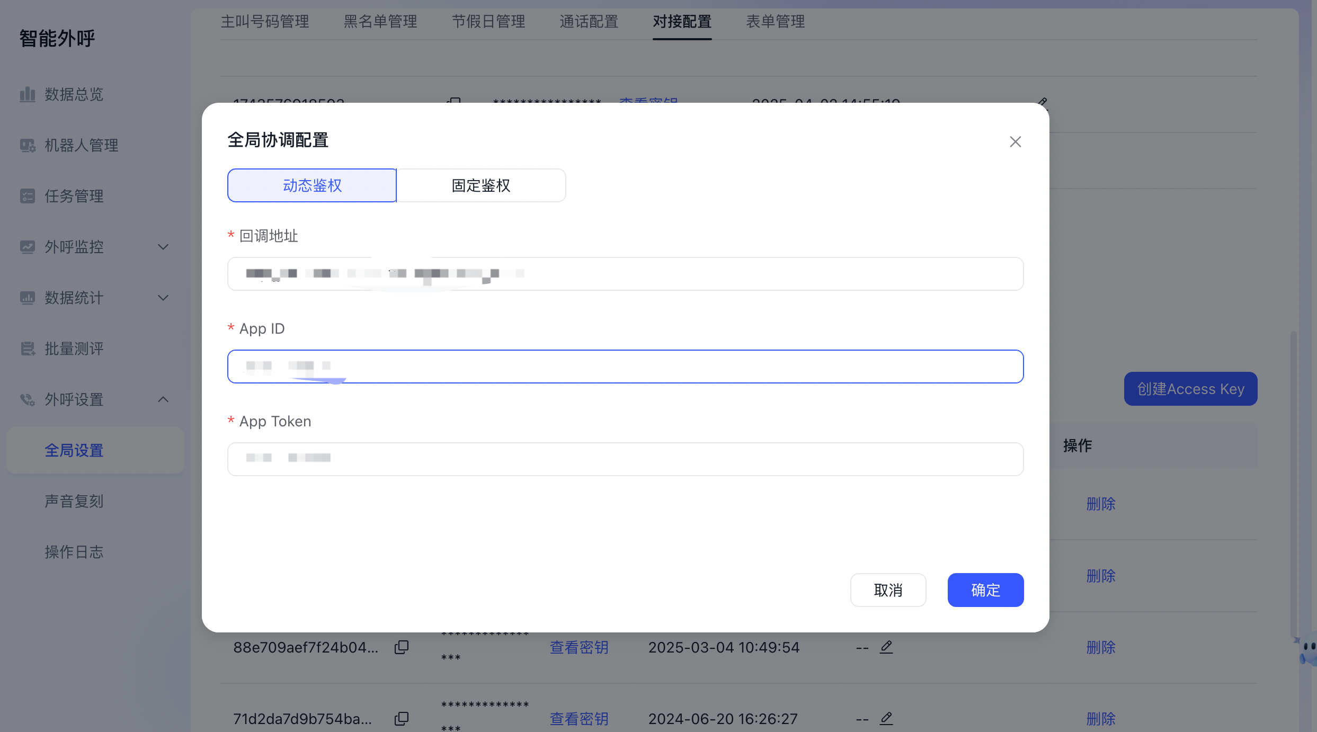Expand the 外呼监控 submenu
1317x732 pixels.
click(x=163, y=247)
